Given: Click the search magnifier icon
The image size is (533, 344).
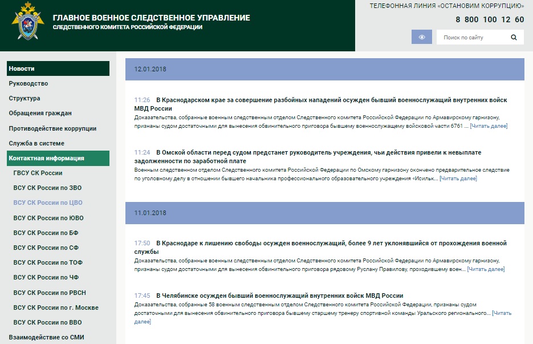Looking at the screenshot, I should [x=514, y=38].
